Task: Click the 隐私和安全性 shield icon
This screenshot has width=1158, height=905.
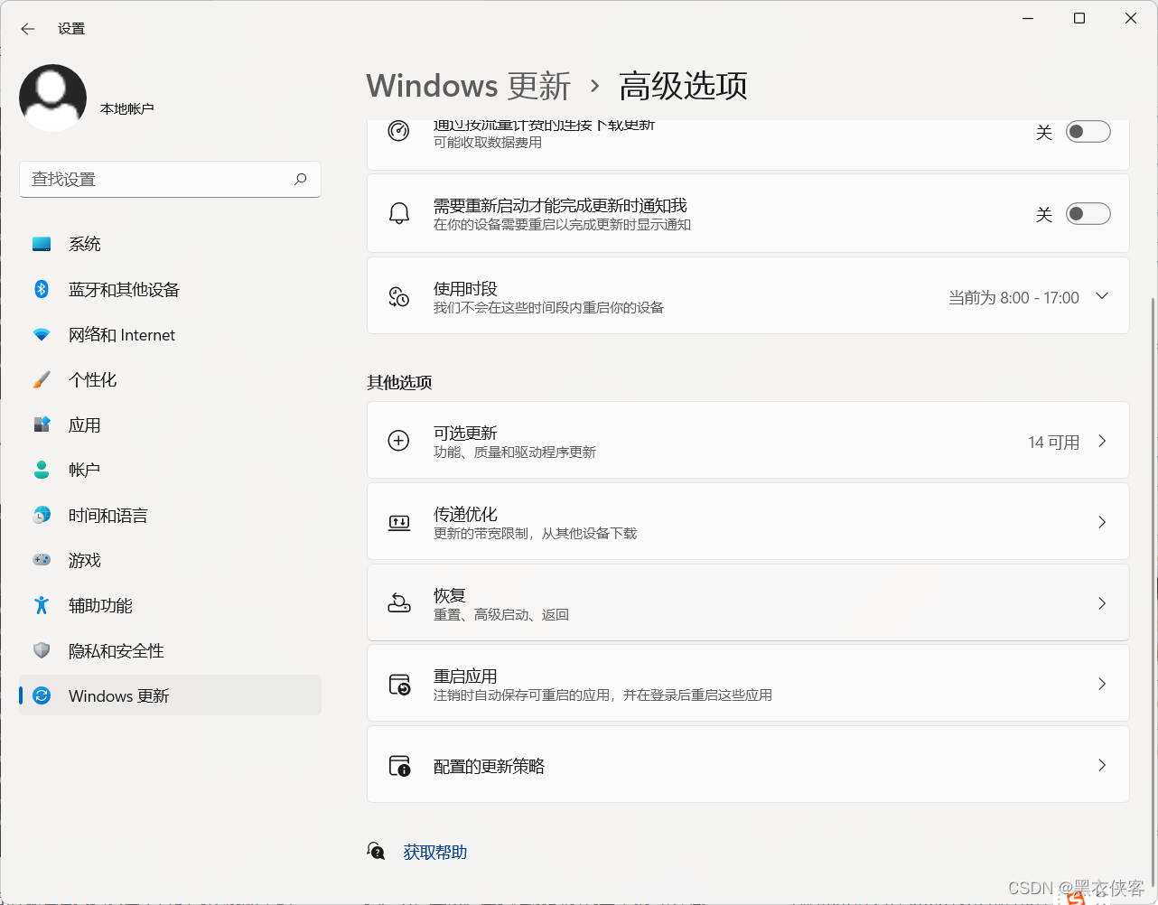Action: pyautogui.click(x=42, y=650)
